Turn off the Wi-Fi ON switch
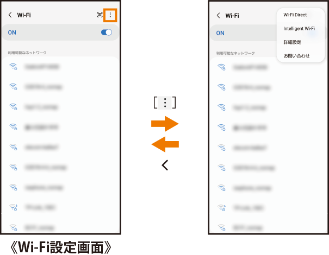329x255 pixels. pos(107,32)
